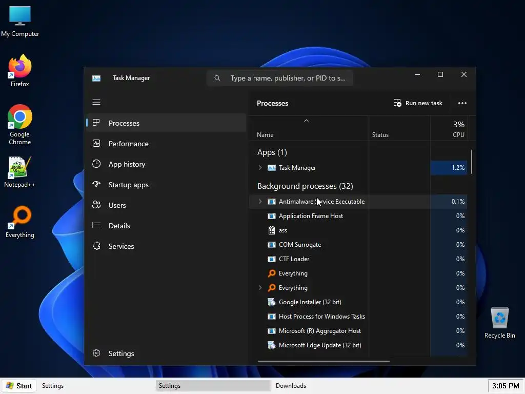Open the Services page

pyautogui.click(x=166, y=246)
